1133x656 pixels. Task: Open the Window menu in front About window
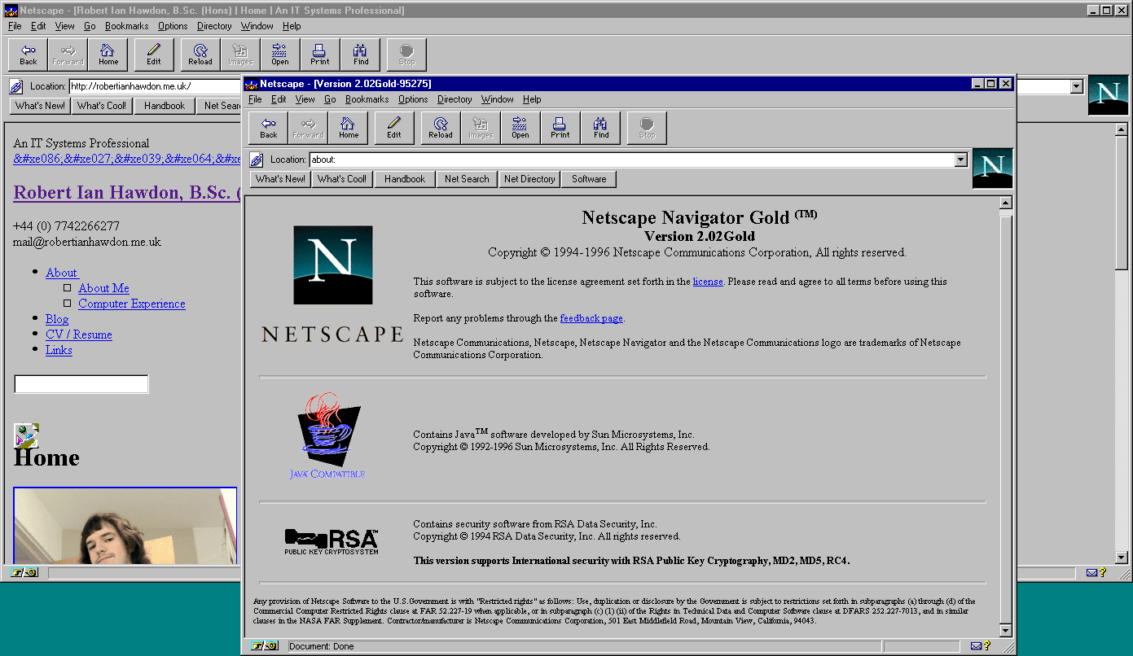click(498, 99)
